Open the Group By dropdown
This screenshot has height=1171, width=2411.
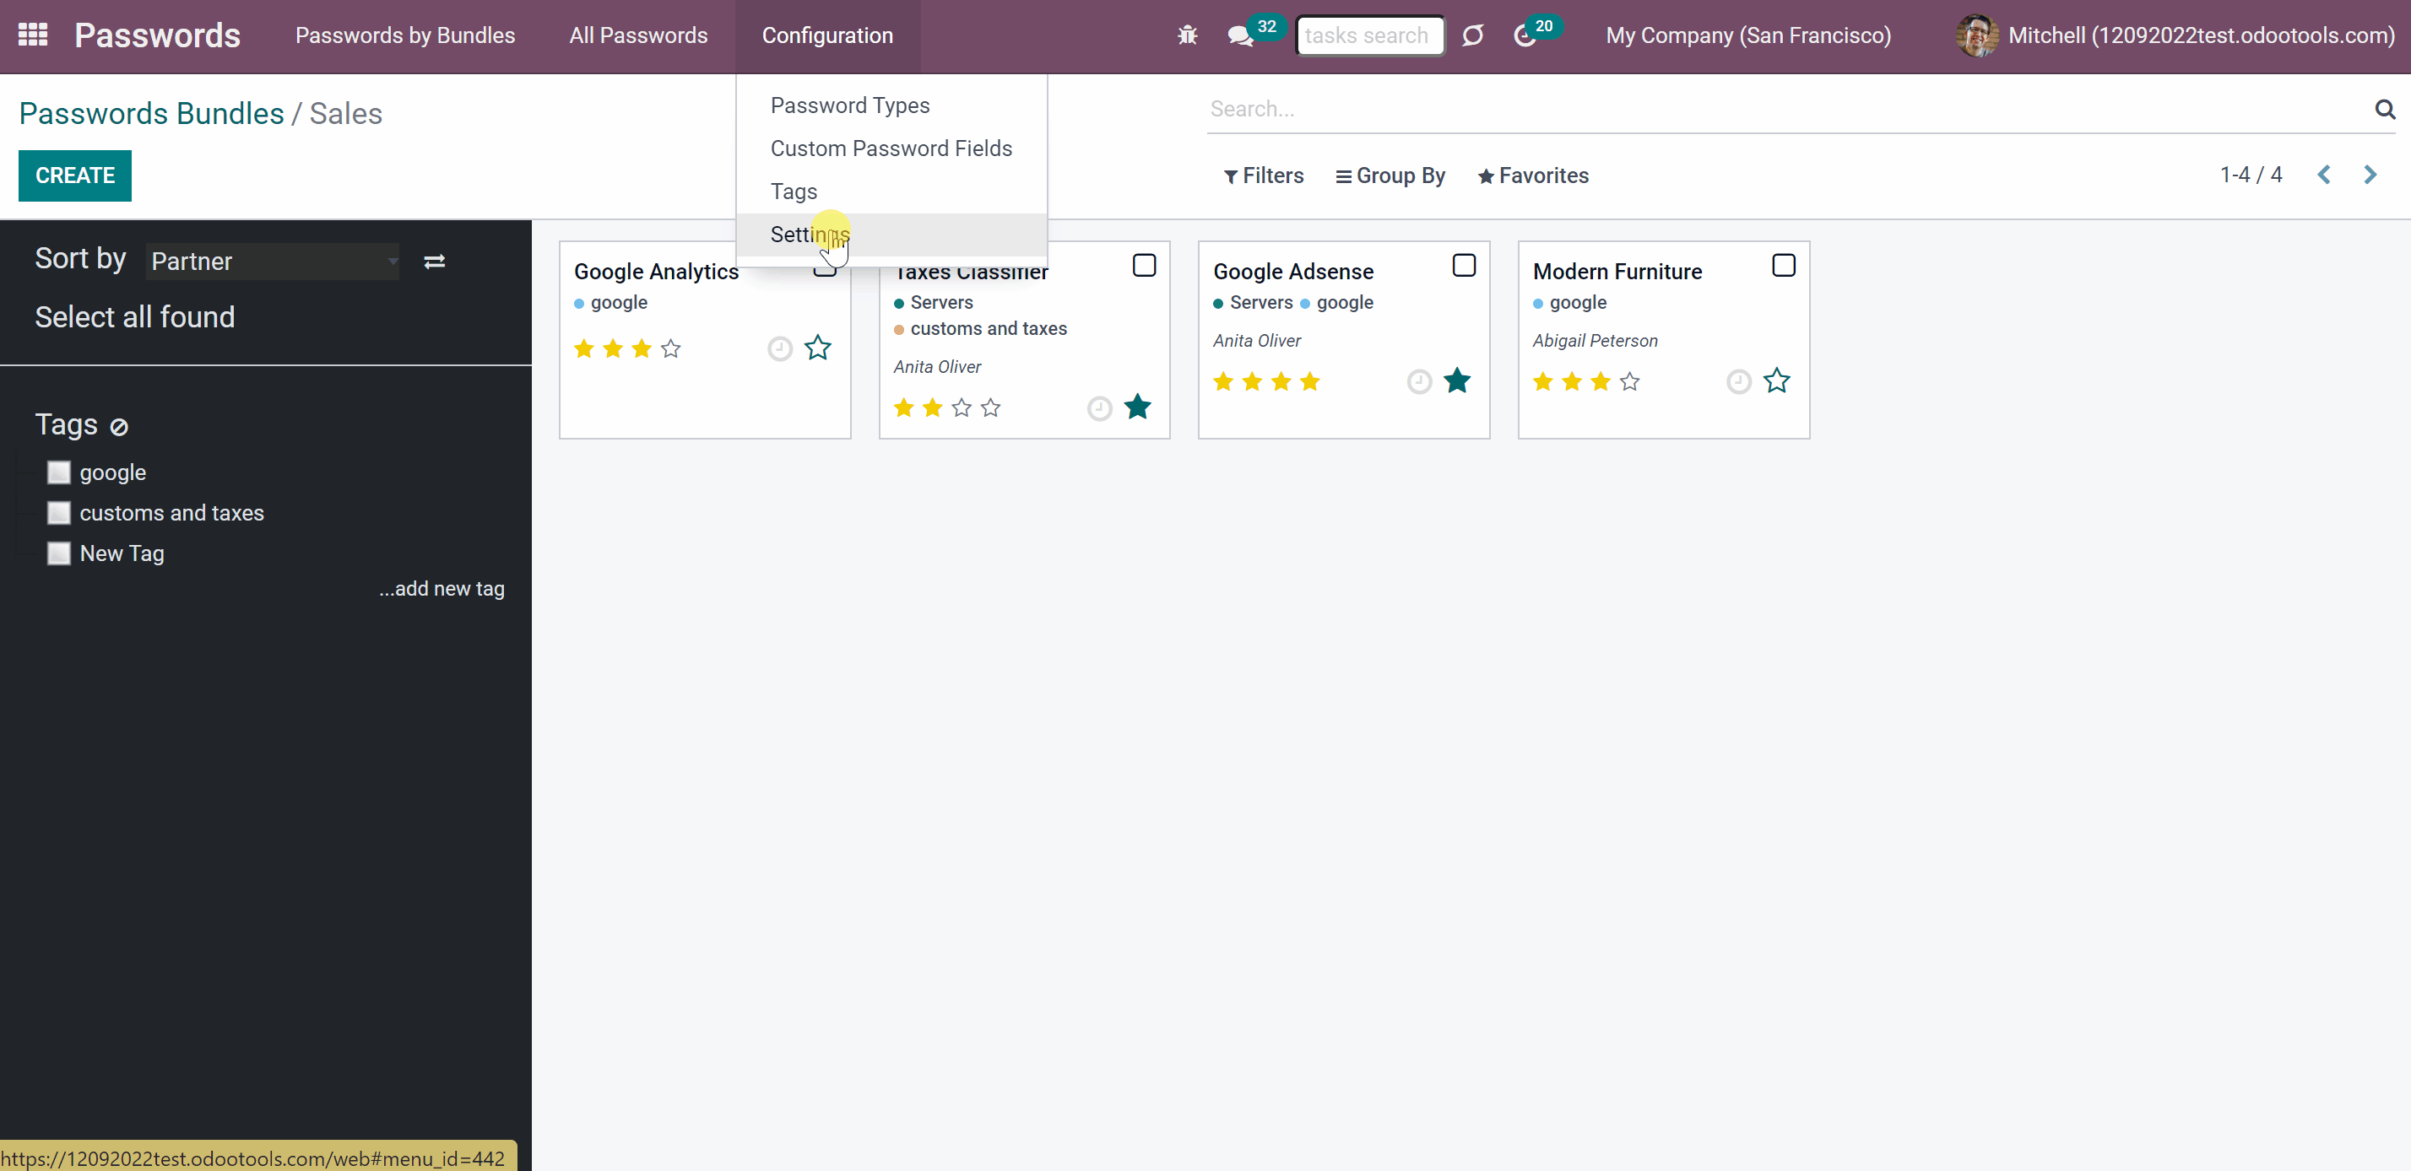pyautogui.click(x=1390, y=175)
